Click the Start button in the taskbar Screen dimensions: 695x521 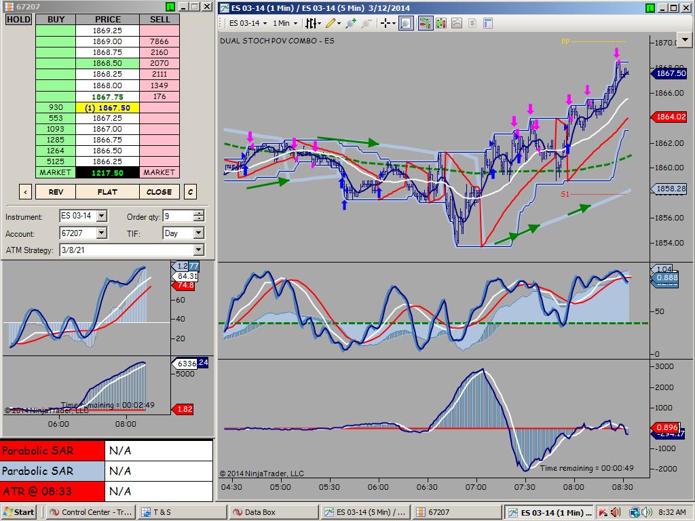point(18,512)
